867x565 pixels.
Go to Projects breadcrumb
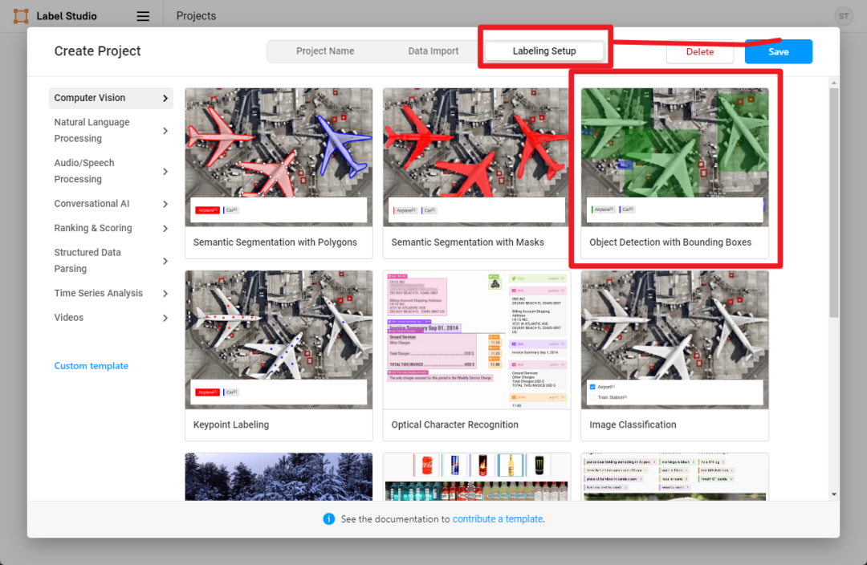(x=197, y=16)
